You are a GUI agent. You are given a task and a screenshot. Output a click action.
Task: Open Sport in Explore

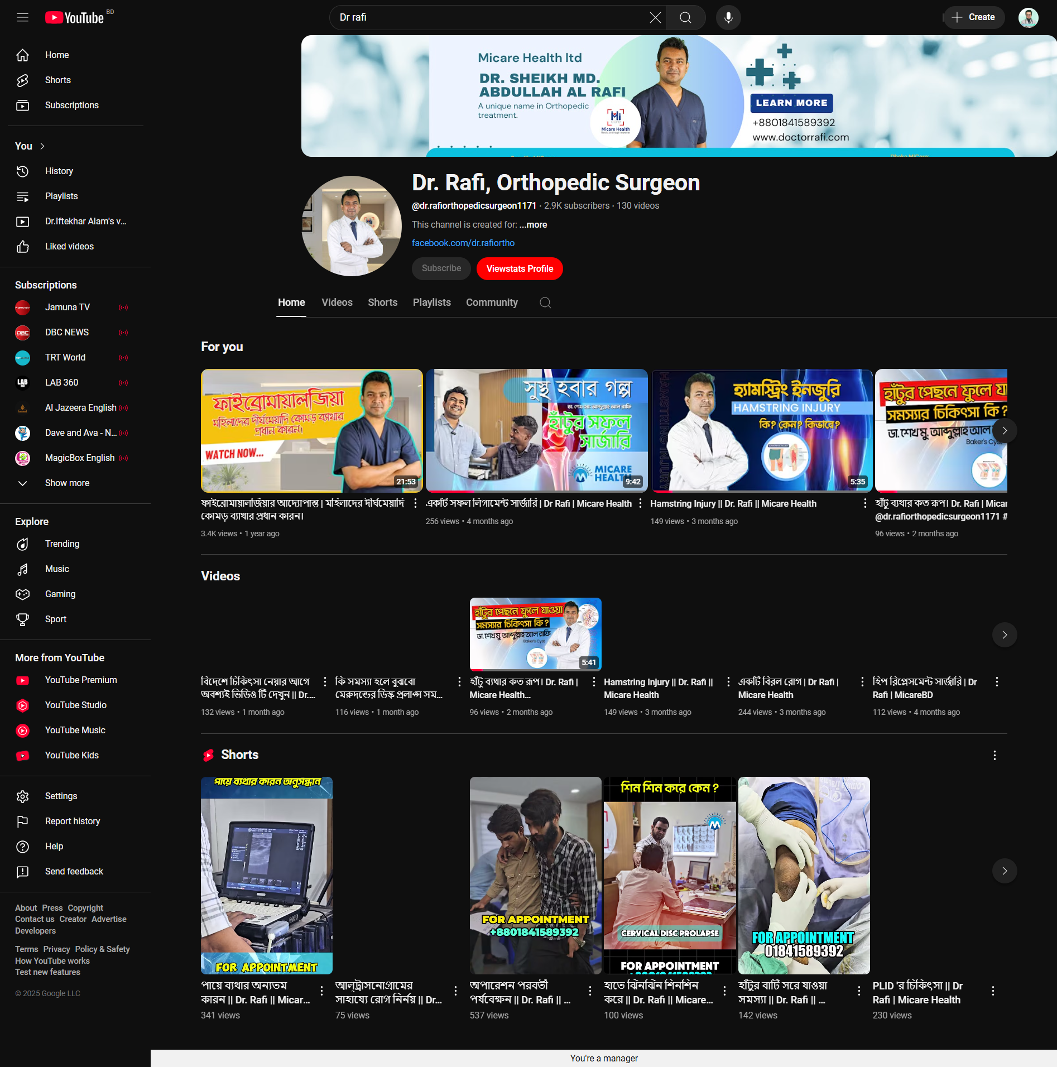point(75,619)
